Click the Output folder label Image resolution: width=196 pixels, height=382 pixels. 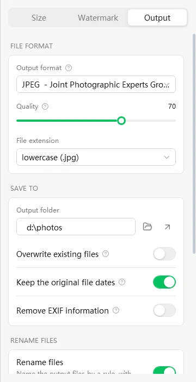pyautogui.click(x=38, y=210)
